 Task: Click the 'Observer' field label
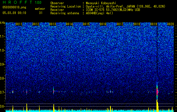pos(57,3)
